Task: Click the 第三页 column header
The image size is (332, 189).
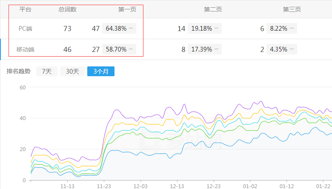Action: pyautogui.click(x=292, y=9)
